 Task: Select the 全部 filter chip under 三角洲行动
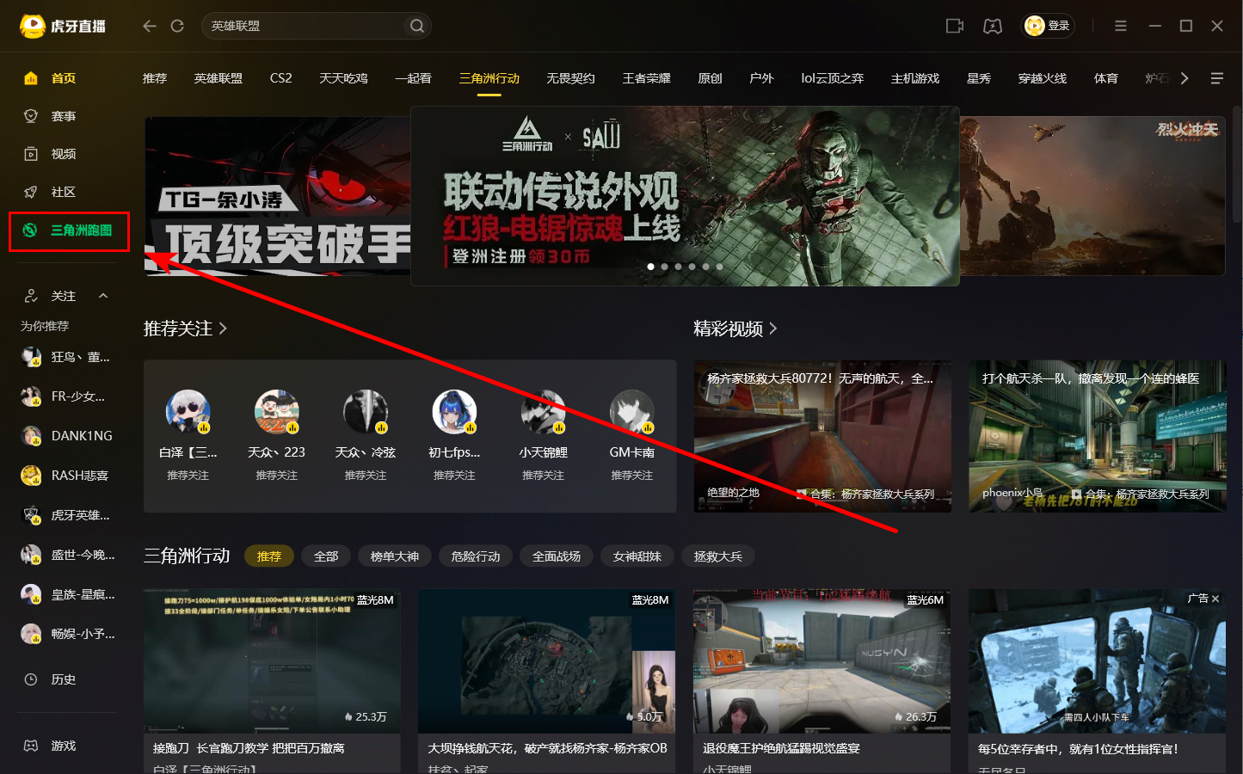click(325, 556)
